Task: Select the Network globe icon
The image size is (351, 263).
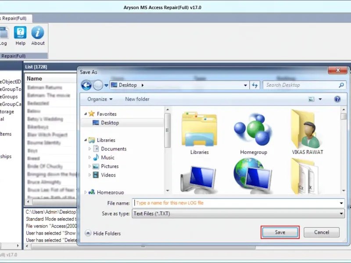Action: point(253,176)
